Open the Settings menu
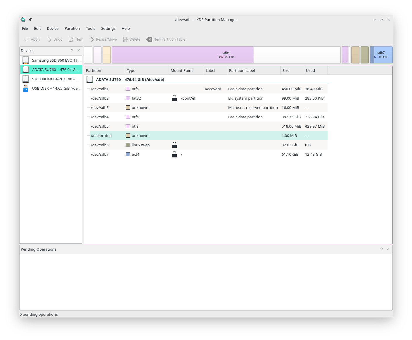Screen dimensions: 412x340 [108, 28]
